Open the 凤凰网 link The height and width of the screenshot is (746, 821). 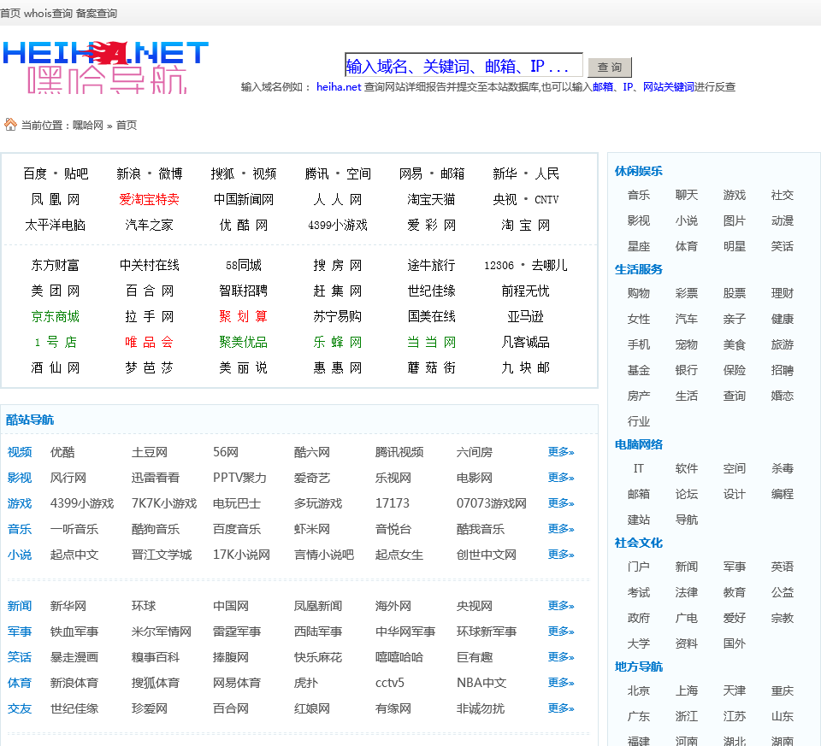(x=55, y=199)
